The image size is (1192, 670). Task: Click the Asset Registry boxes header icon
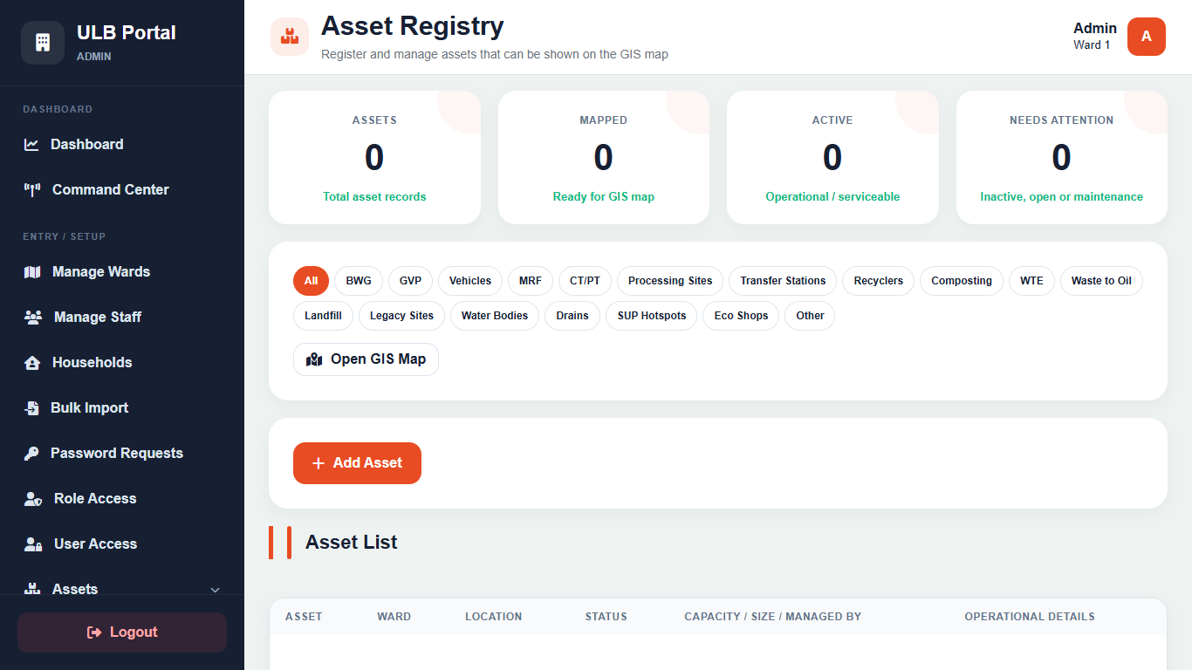coord(290,37)
